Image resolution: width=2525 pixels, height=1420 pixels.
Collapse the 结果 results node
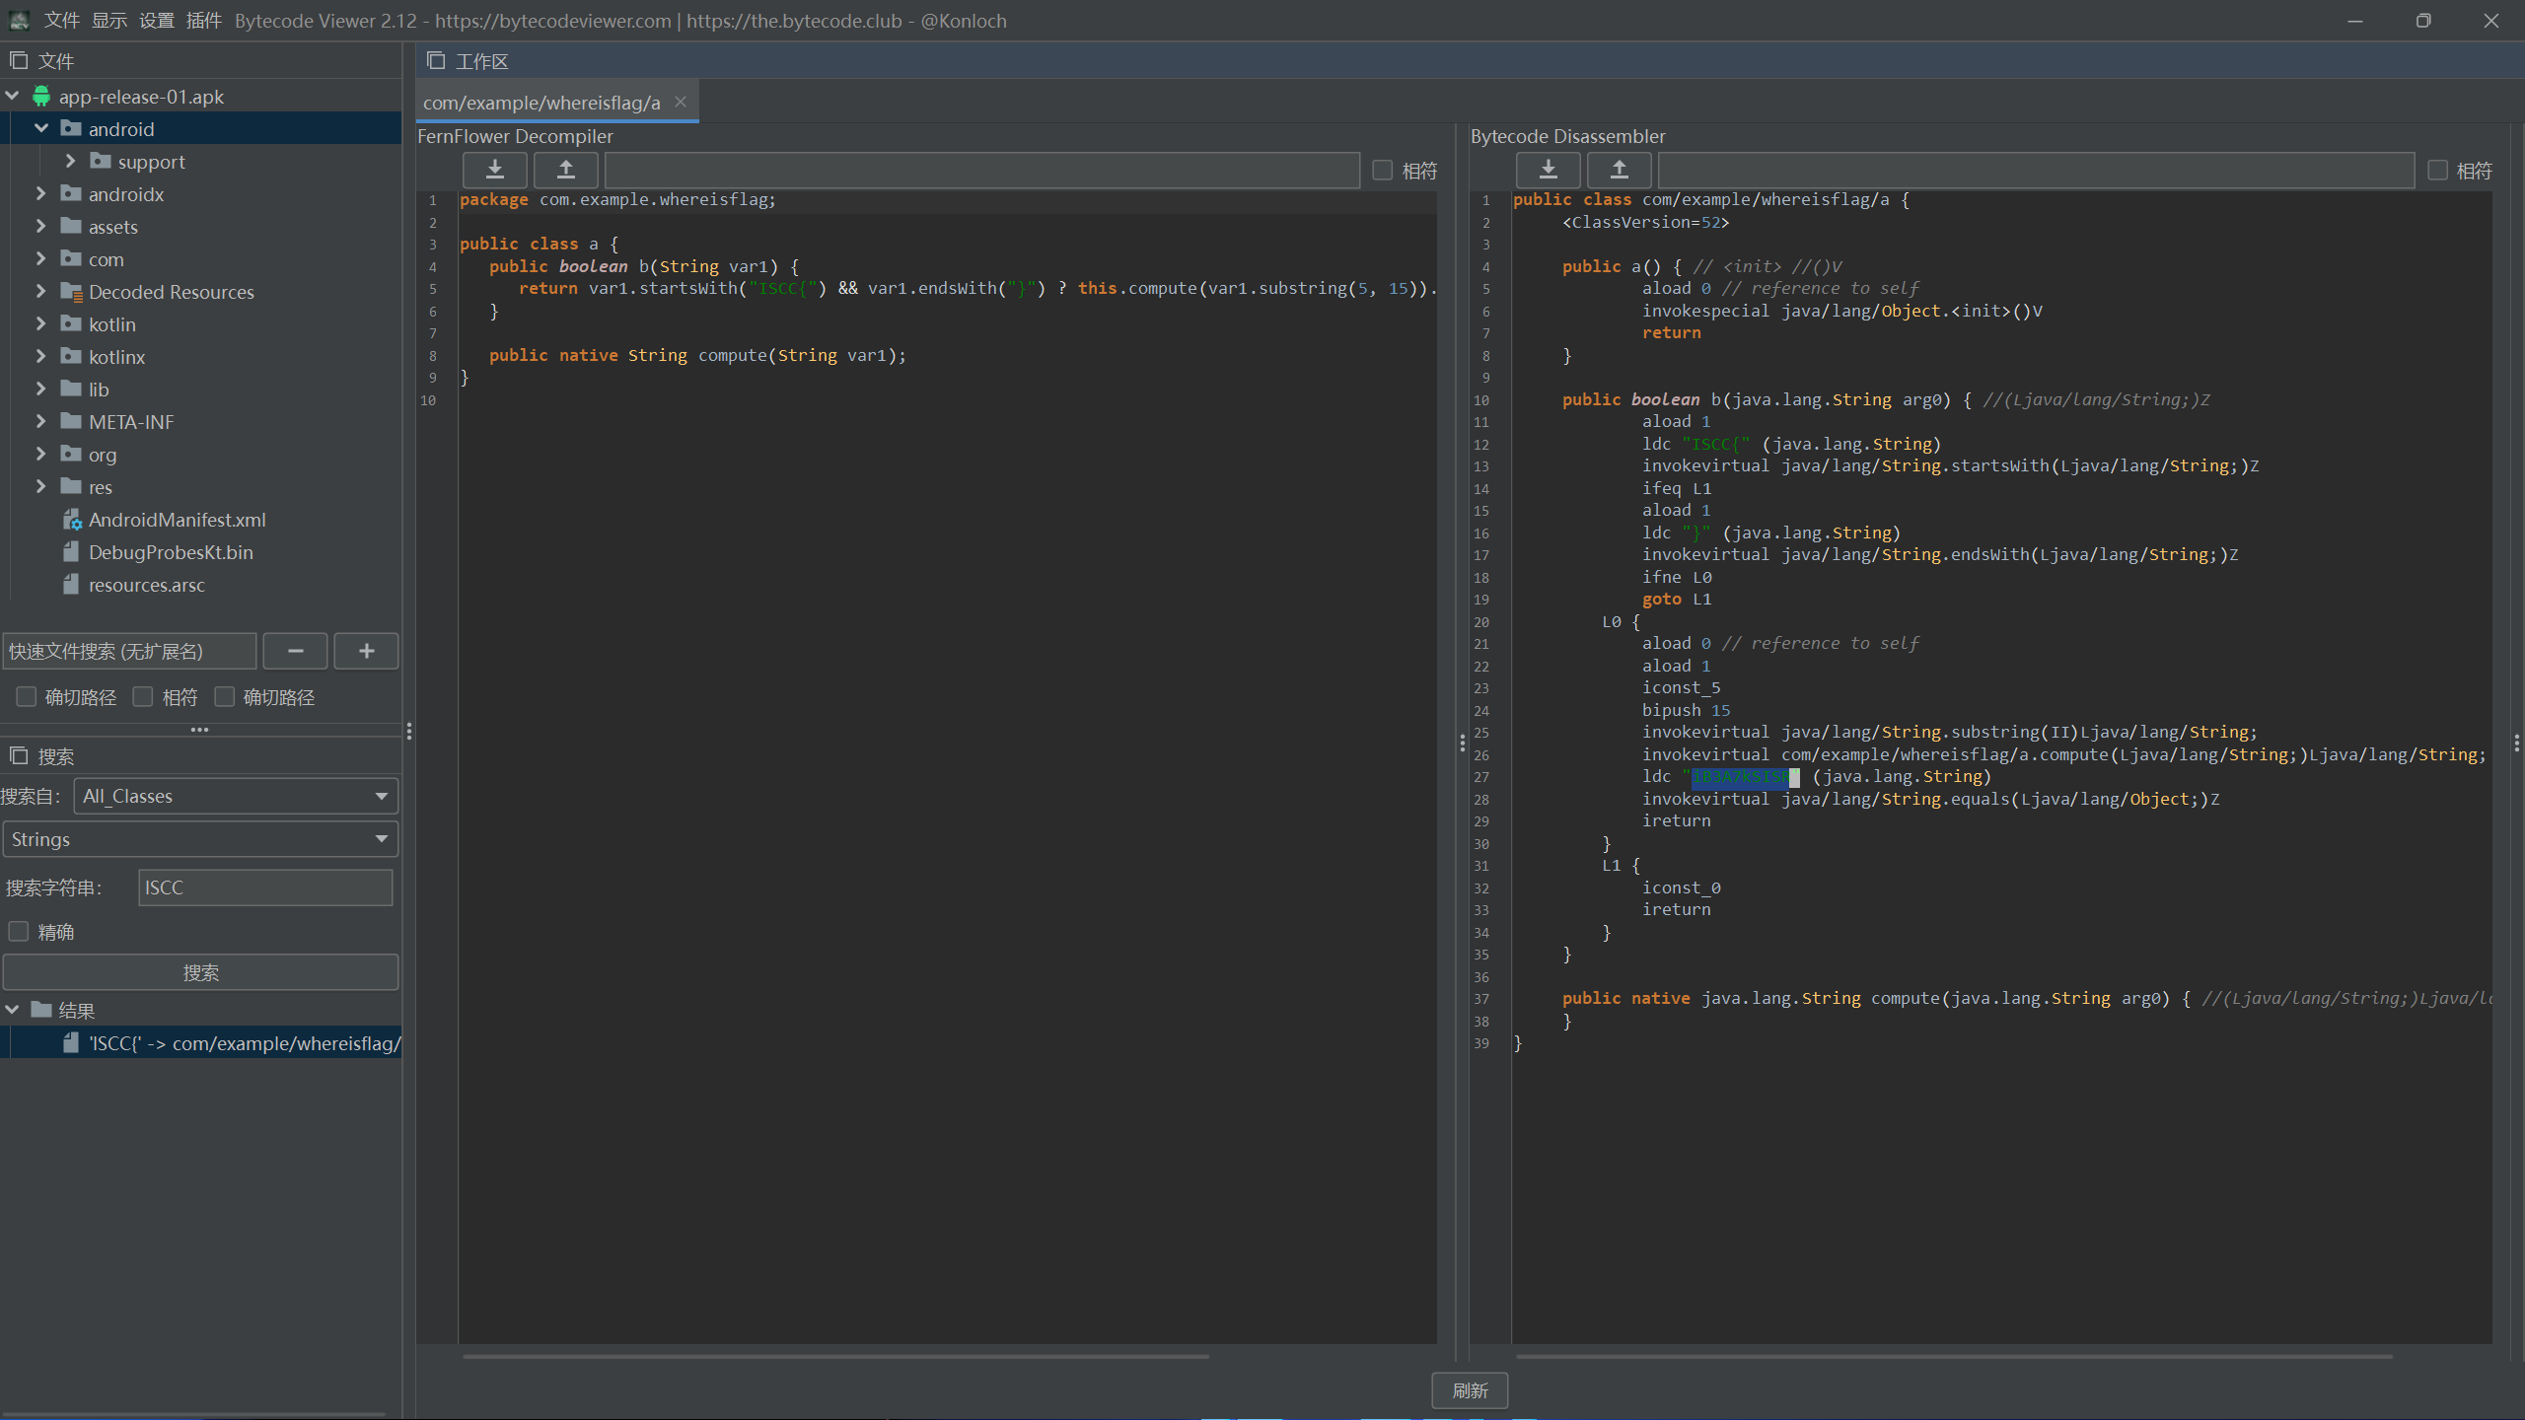click(x=13, y=1010)
